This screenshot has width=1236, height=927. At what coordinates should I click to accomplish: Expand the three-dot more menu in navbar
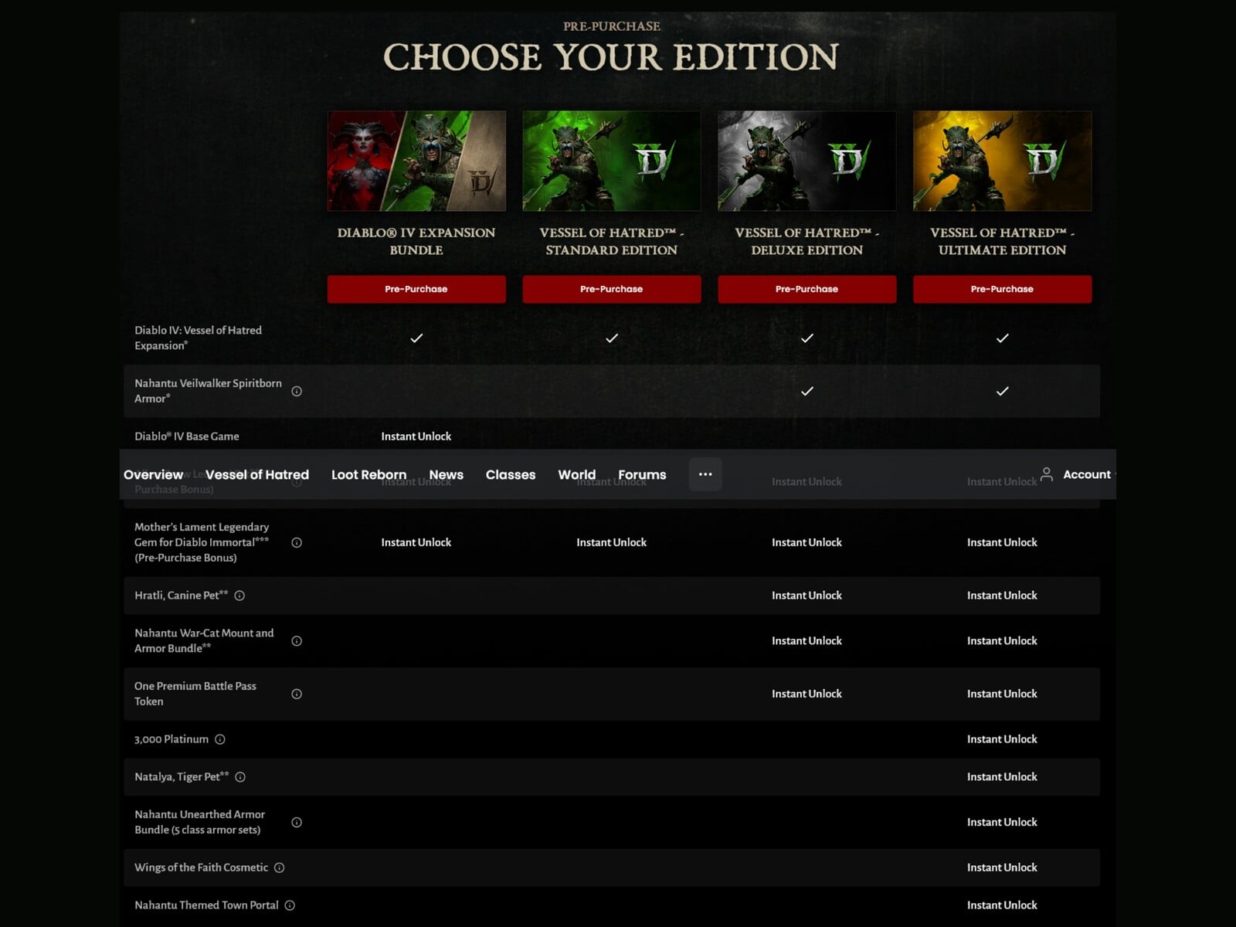coord(705,474)
